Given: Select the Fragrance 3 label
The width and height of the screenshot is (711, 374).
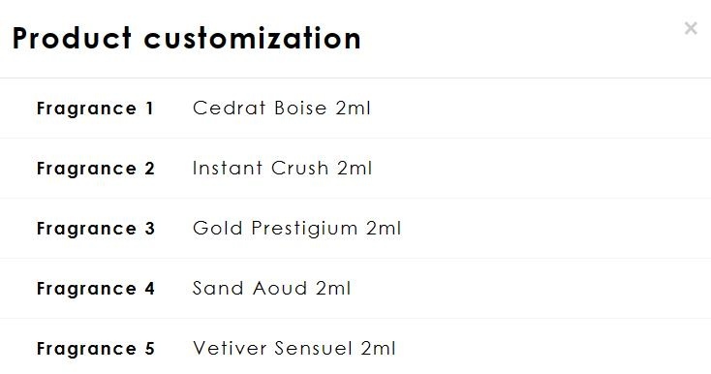Looking at the screenshot, I should (x=96, y=229).
